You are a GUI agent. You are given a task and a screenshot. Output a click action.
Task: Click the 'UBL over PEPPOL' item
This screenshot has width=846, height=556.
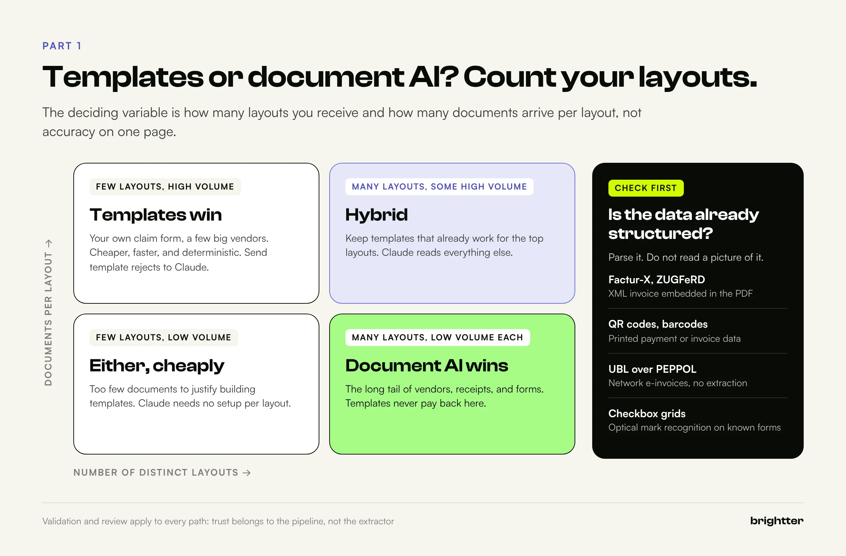pos(652,369)
